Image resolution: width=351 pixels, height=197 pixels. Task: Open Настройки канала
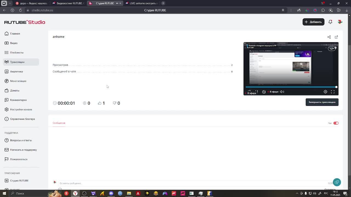(21, 109)
